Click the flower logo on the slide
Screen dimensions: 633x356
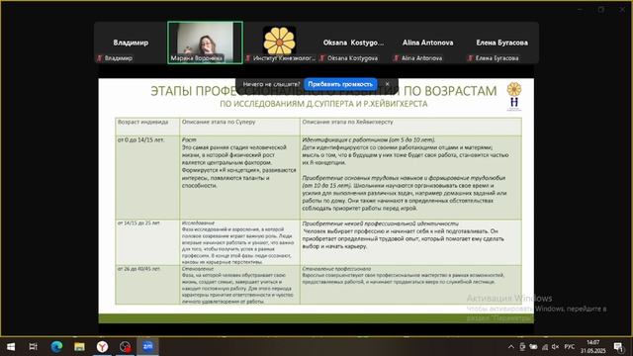point(514,89)
